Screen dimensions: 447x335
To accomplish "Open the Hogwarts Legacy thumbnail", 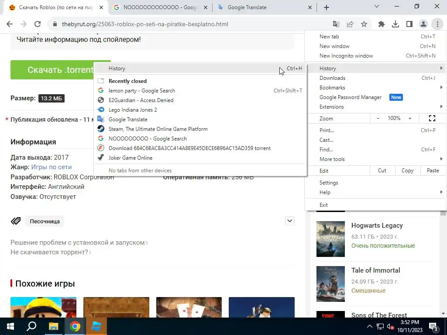I will (330, 239).
